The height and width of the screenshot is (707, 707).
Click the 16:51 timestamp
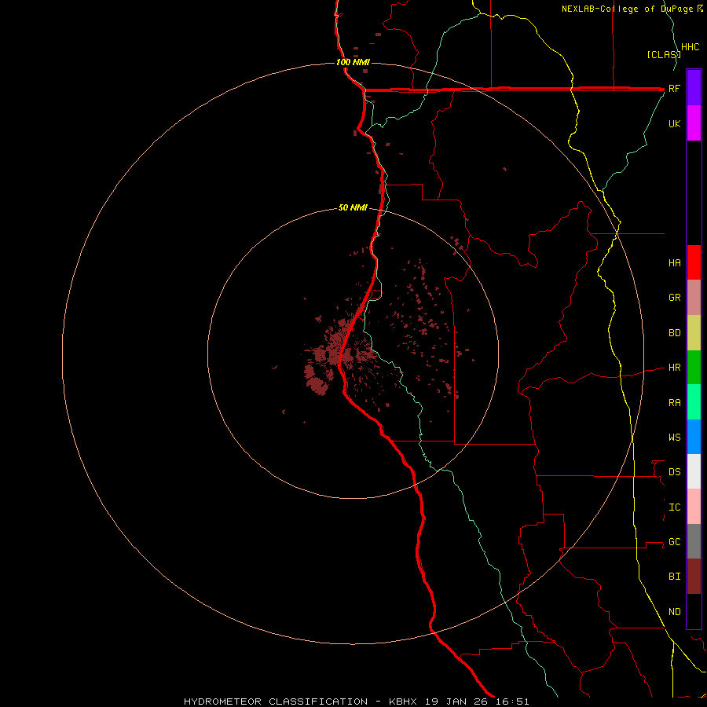512,702
